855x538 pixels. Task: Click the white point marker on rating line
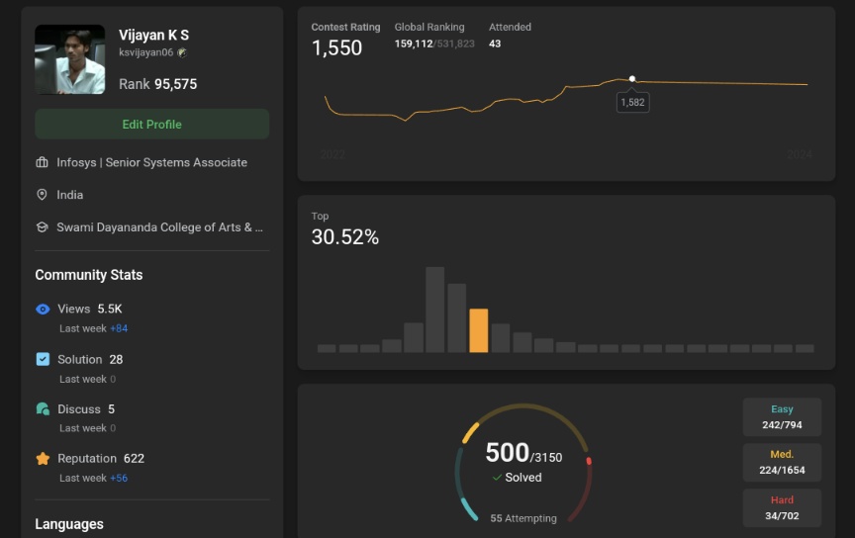pos(632,79)
